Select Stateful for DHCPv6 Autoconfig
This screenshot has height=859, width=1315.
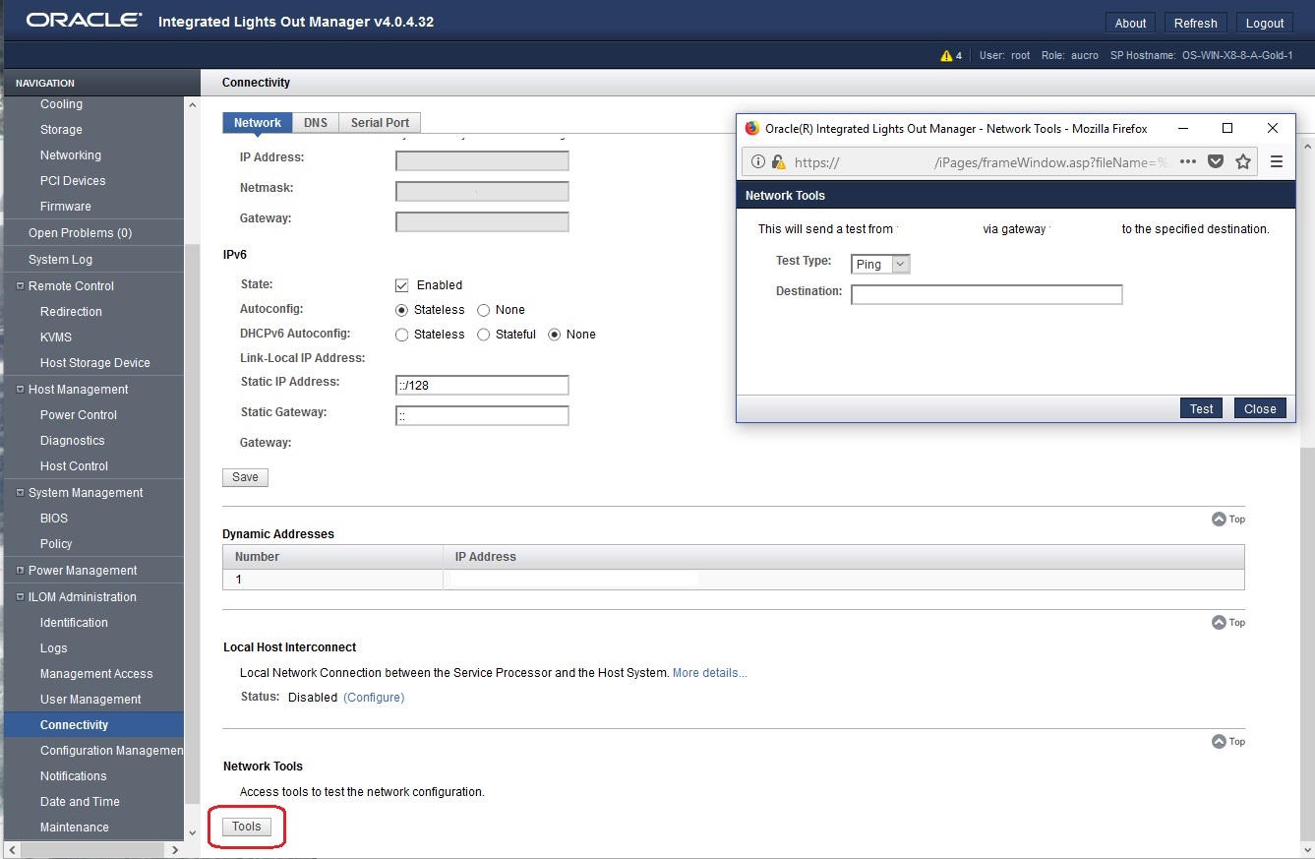[x=484, y=335]
